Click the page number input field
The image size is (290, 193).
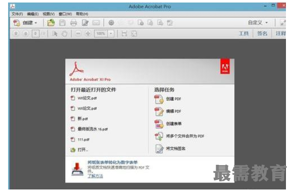tap(35, 34)
